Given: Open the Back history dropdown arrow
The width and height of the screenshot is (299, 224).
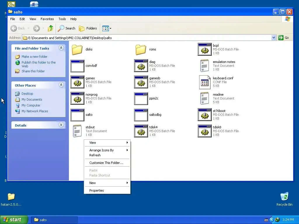Looking at the screenshot, I should click(x=28, y=28).
